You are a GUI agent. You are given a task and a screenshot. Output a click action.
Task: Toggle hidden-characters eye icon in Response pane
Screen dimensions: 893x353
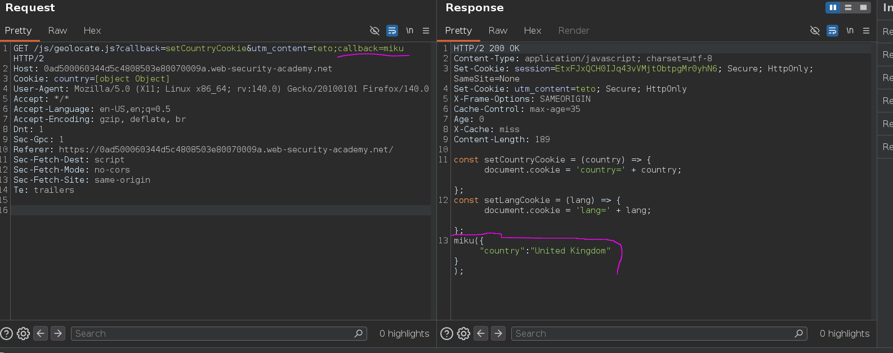point(815,30)
